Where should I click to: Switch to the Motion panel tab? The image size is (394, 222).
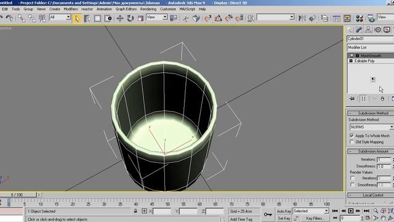coord(377,30)
